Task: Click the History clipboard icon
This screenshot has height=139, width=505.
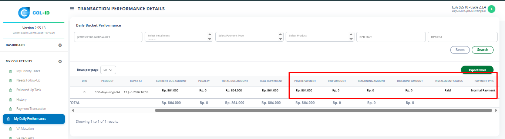Action: point(10,100)
